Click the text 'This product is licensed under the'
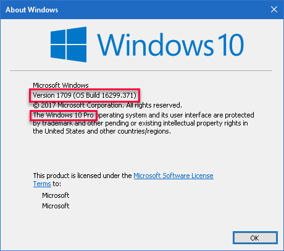Image resolution: width=284 pixels, height=251 pixels. click(82, 176)
